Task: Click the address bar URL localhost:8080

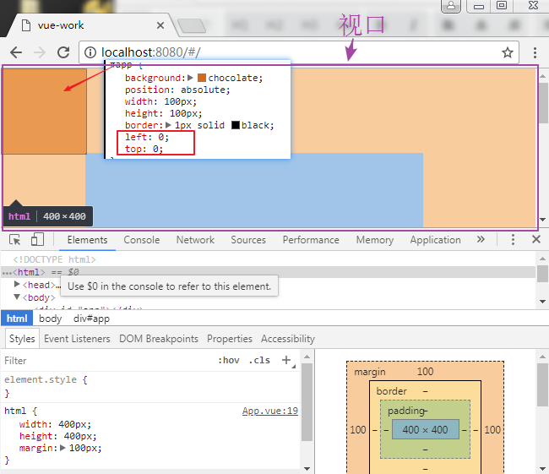Action: [x=150, y=52]
